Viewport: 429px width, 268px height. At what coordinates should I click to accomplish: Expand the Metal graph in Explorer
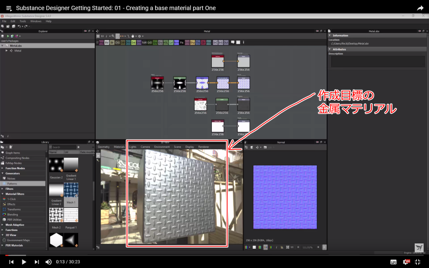click(x=7, y=50)
